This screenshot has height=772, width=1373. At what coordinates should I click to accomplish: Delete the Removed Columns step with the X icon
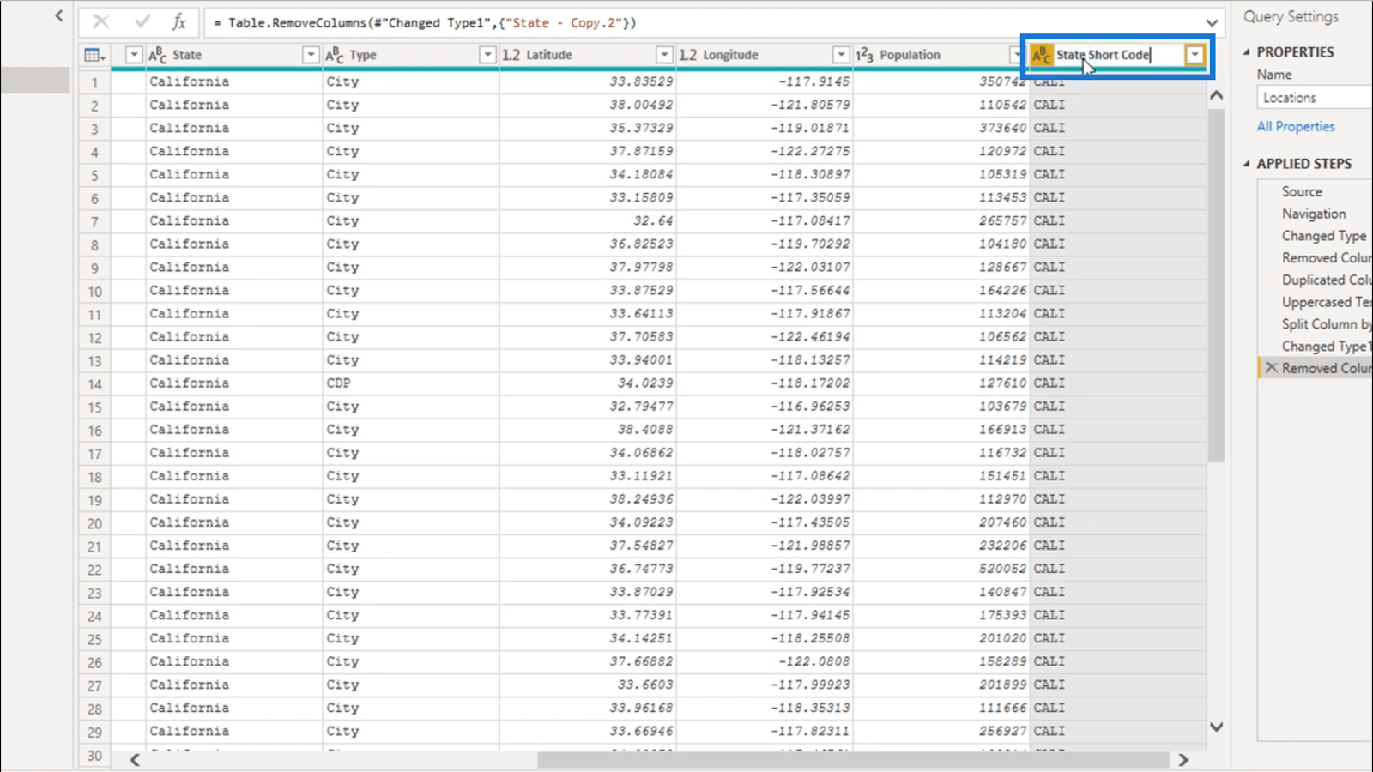pos(1271,368)
